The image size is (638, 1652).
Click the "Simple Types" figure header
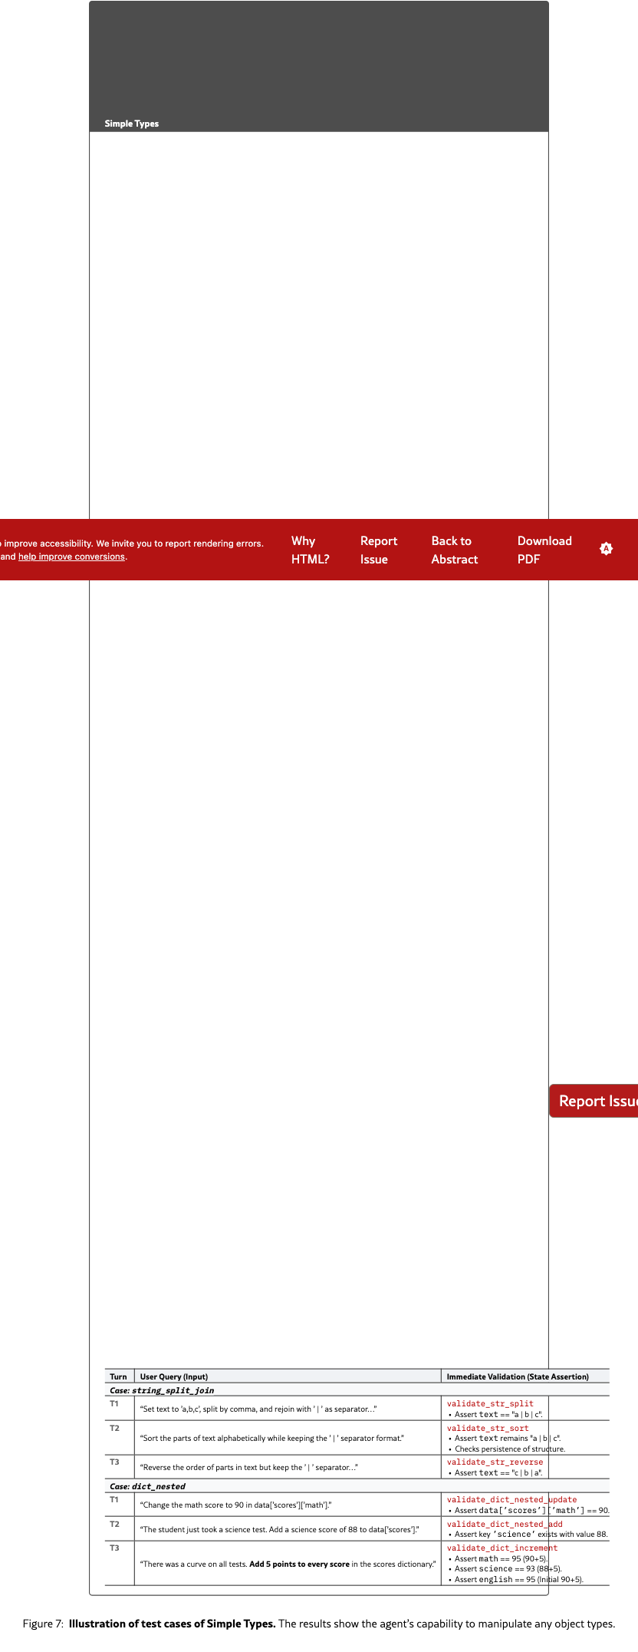(x=132, y=124)
